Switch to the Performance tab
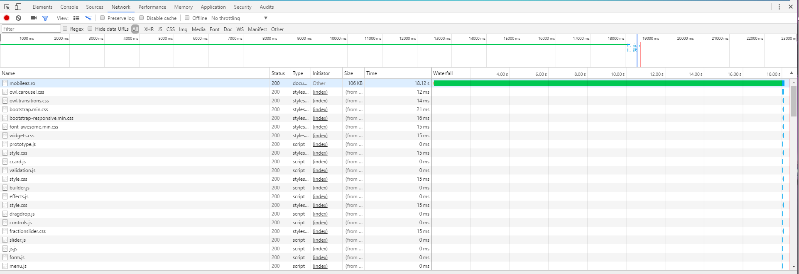This screenshot has height=274, width=799. [x=152, y=7]
